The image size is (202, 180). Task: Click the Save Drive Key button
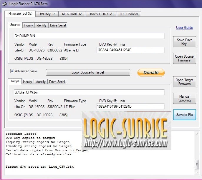coord(184,42)
